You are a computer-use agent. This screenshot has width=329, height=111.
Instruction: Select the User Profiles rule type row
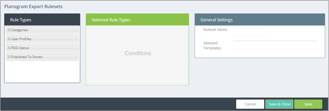(x=42, y=39)
